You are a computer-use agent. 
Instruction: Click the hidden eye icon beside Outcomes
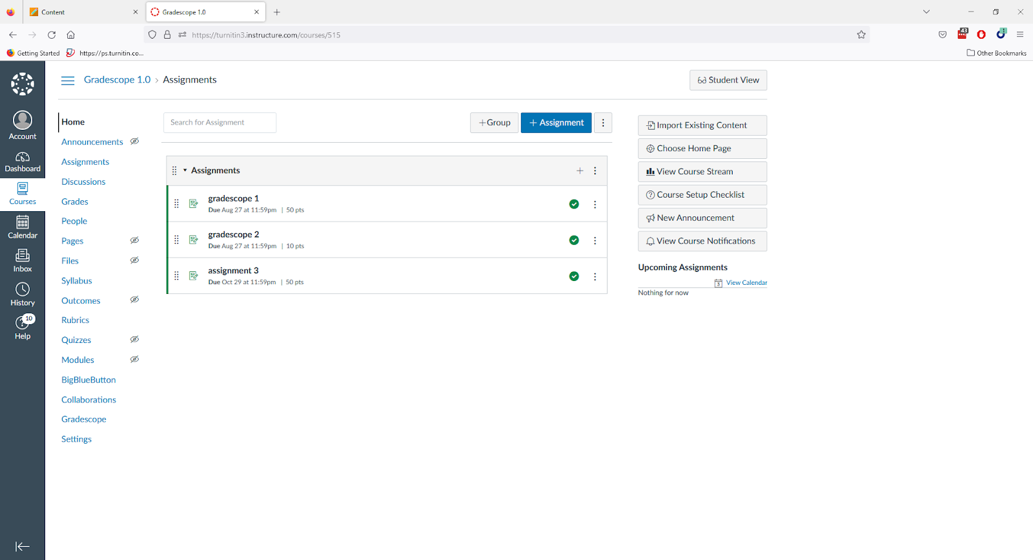point(134,300)
